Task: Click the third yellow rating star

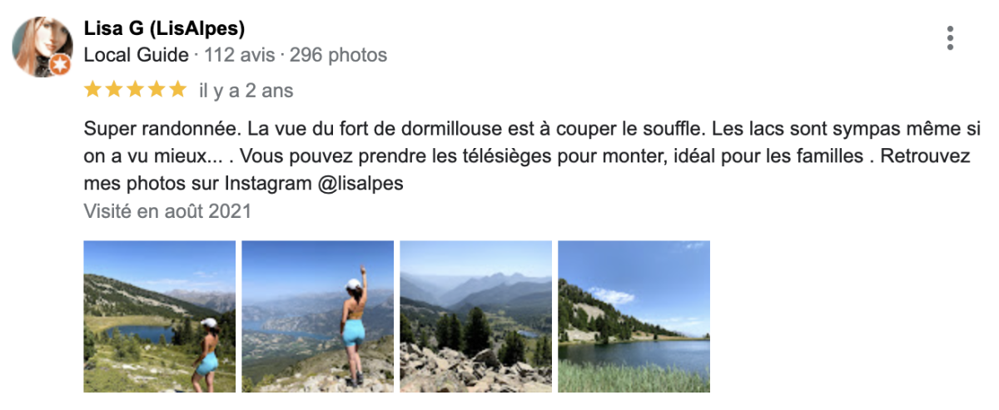Action: tap(136, 90)
